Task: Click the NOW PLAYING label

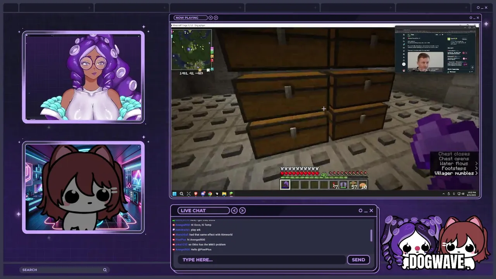Action: tap(186, 17)
